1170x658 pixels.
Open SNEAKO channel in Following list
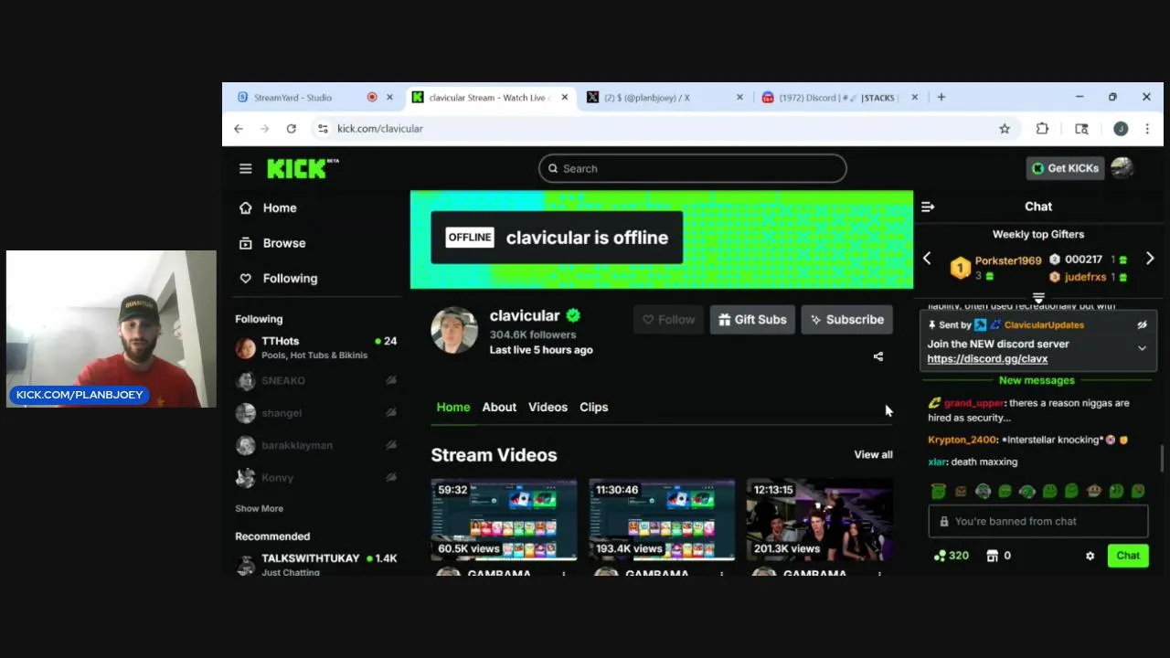316,380
